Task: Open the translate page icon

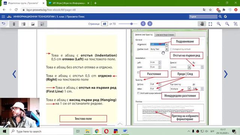Action: (x=204, y=10)
